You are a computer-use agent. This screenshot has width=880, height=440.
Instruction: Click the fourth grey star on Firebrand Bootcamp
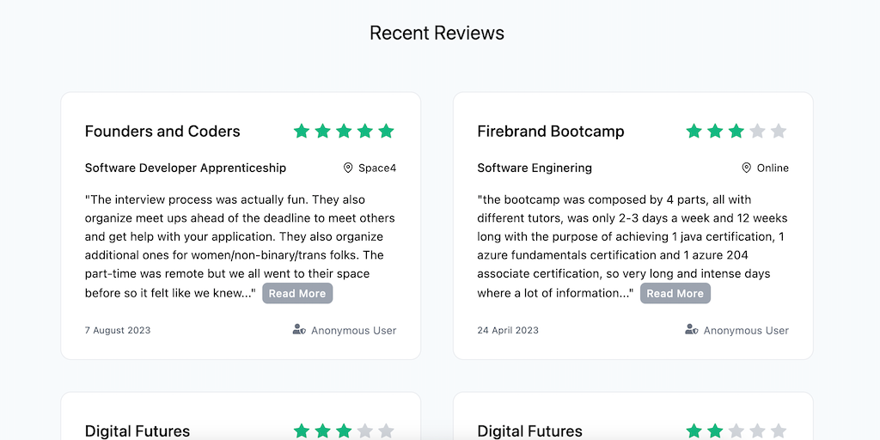pyautogui.click(x=757, y=131)
